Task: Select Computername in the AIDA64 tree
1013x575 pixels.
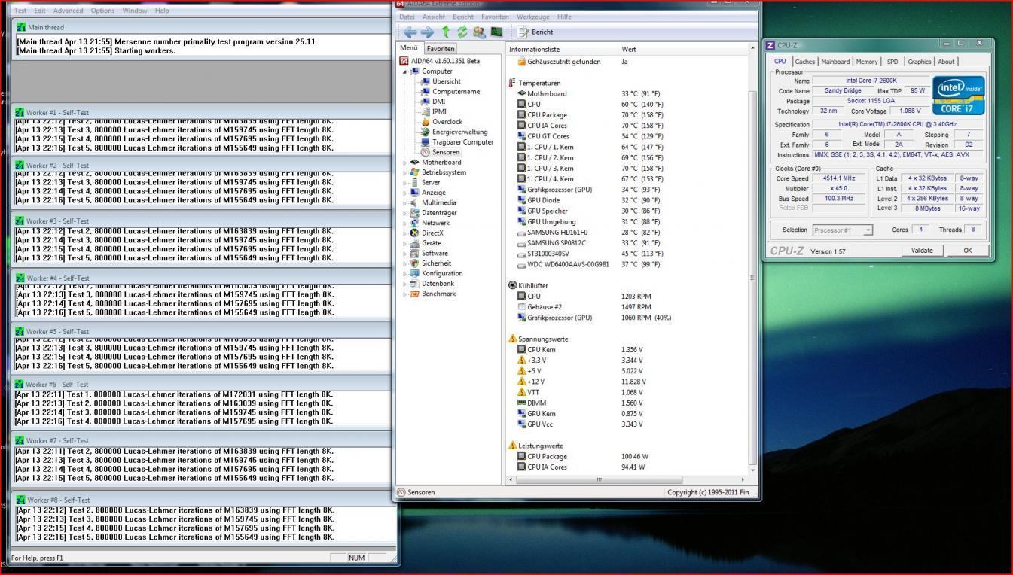Action: click(456, 92)
